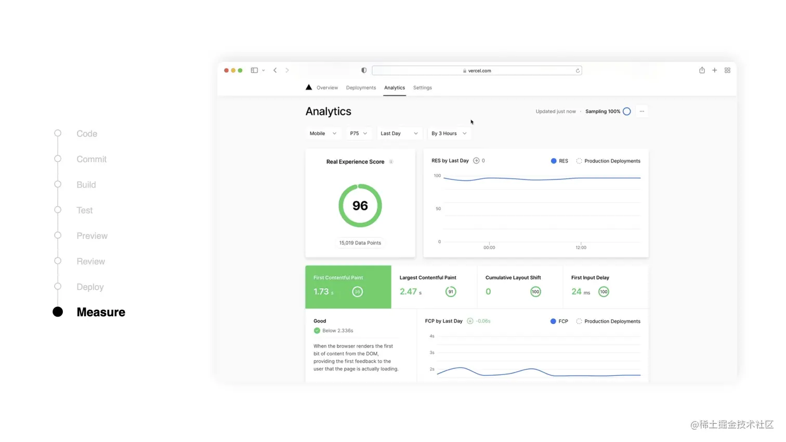The height and width of the screenshot is (442, 786).
Task: Click the Sampling 100% circle indicator
Action: (x=627, y=111)
